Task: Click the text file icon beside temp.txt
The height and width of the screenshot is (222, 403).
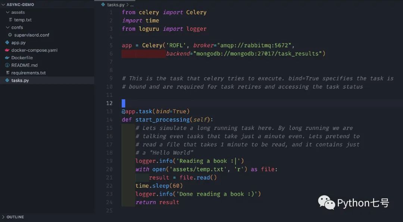Action: (10, 20)
